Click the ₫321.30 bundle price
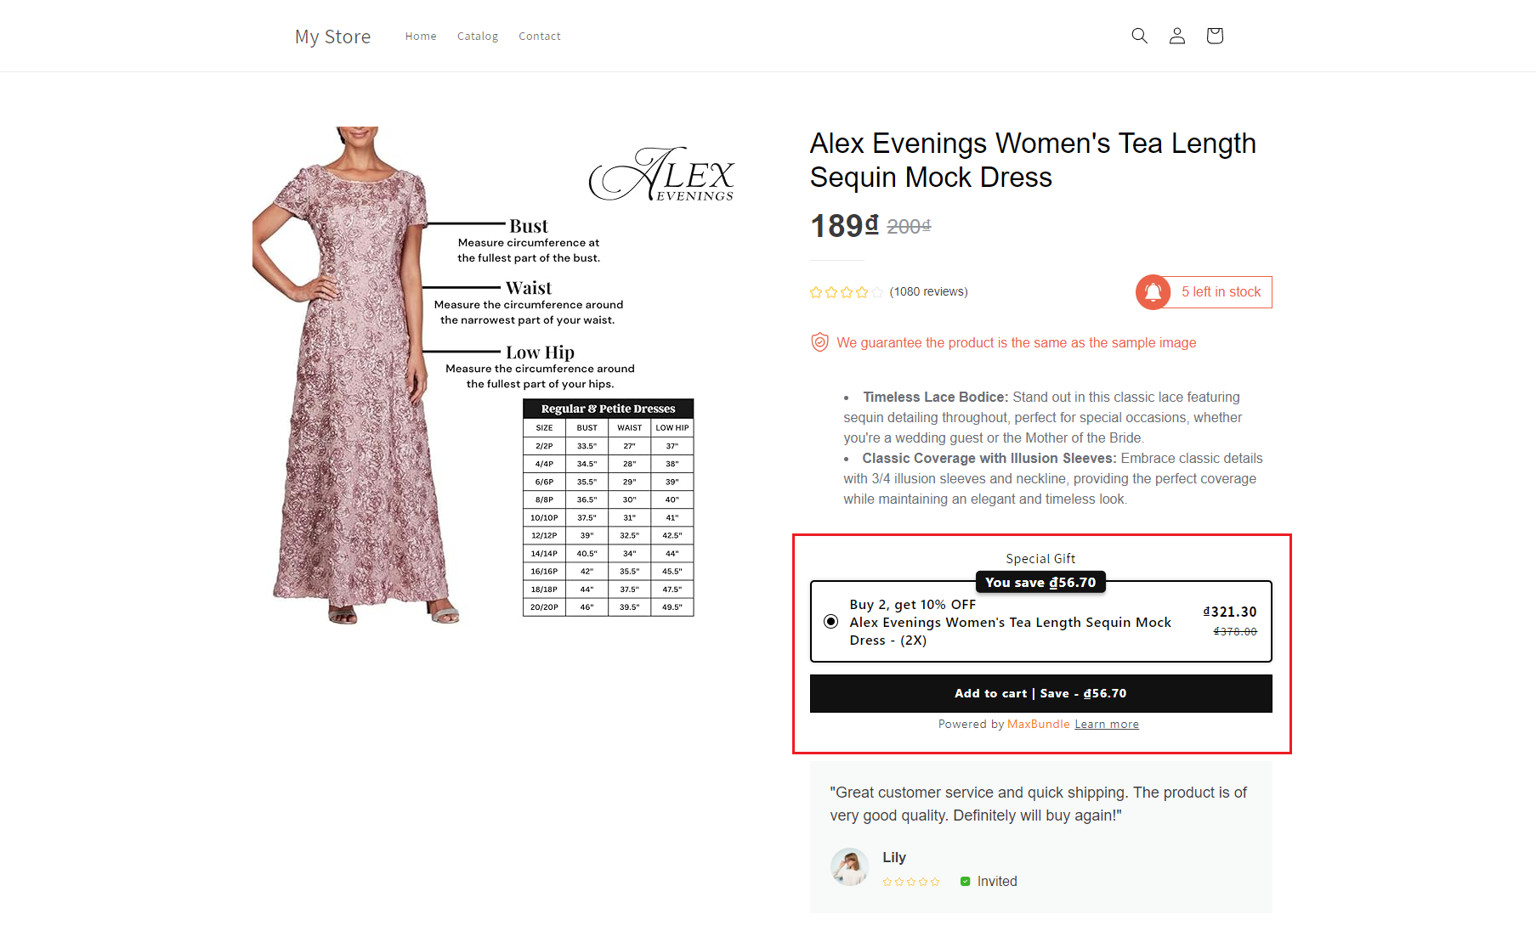 (1230, 612)
